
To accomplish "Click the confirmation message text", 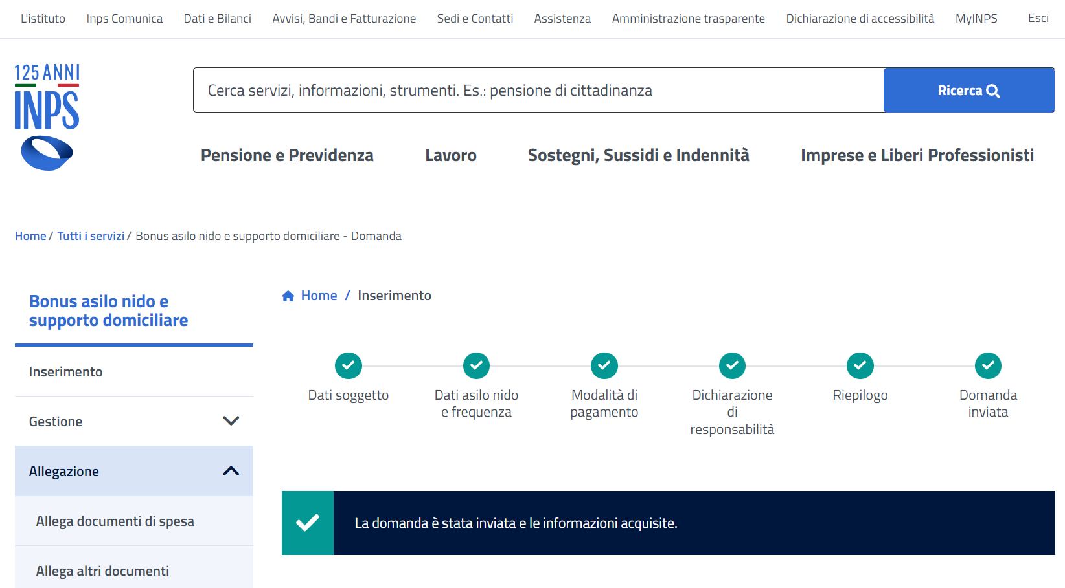I will (516, 523).
